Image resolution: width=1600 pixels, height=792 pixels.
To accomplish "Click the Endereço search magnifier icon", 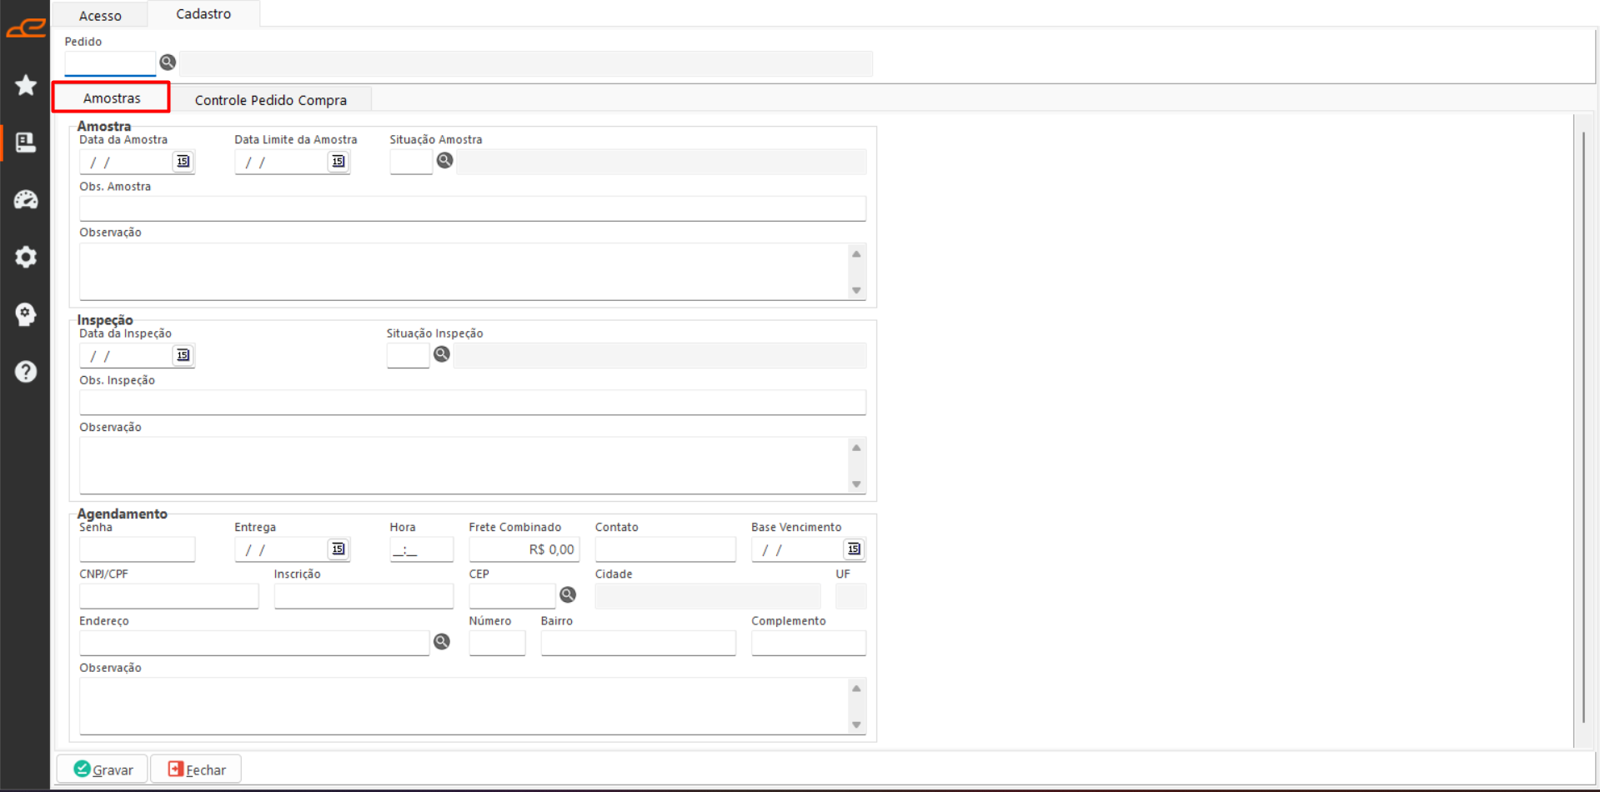I will 442,641.
